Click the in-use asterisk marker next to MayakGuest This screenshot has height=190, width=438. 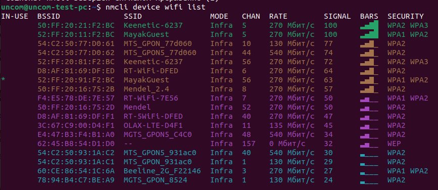click(x=3, y=80)
